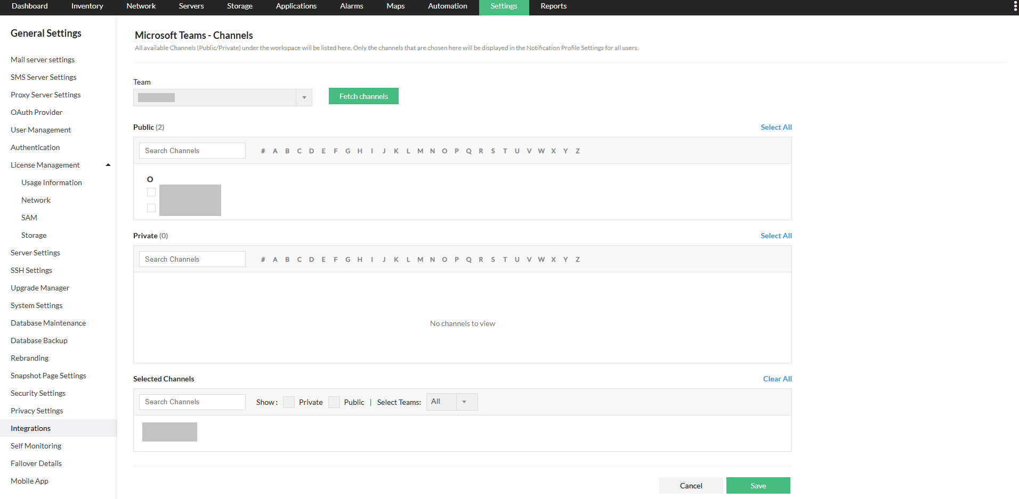Image resolution: width=1019 pixels, height=499 pixels.
Task: Focus the Public Search Channels field
Action: [x=192, y=151]
